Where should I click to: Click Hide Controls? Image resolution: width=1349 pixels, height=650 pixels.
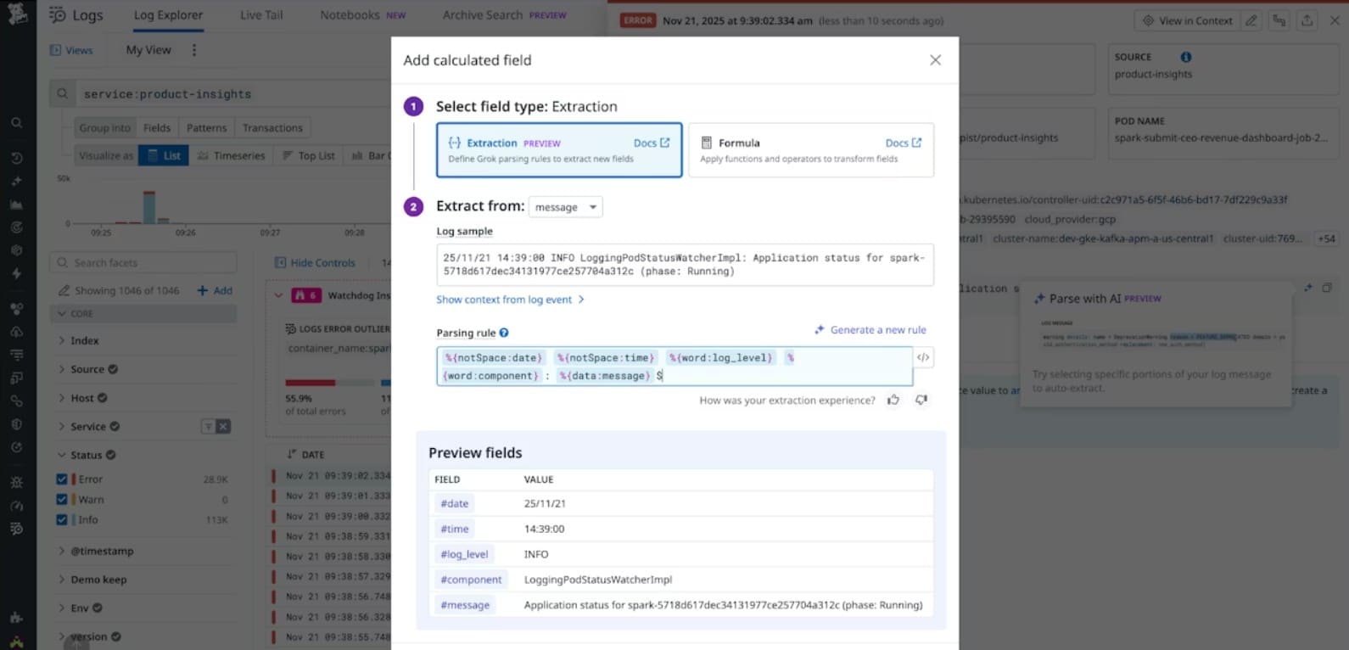click(315, 263)
